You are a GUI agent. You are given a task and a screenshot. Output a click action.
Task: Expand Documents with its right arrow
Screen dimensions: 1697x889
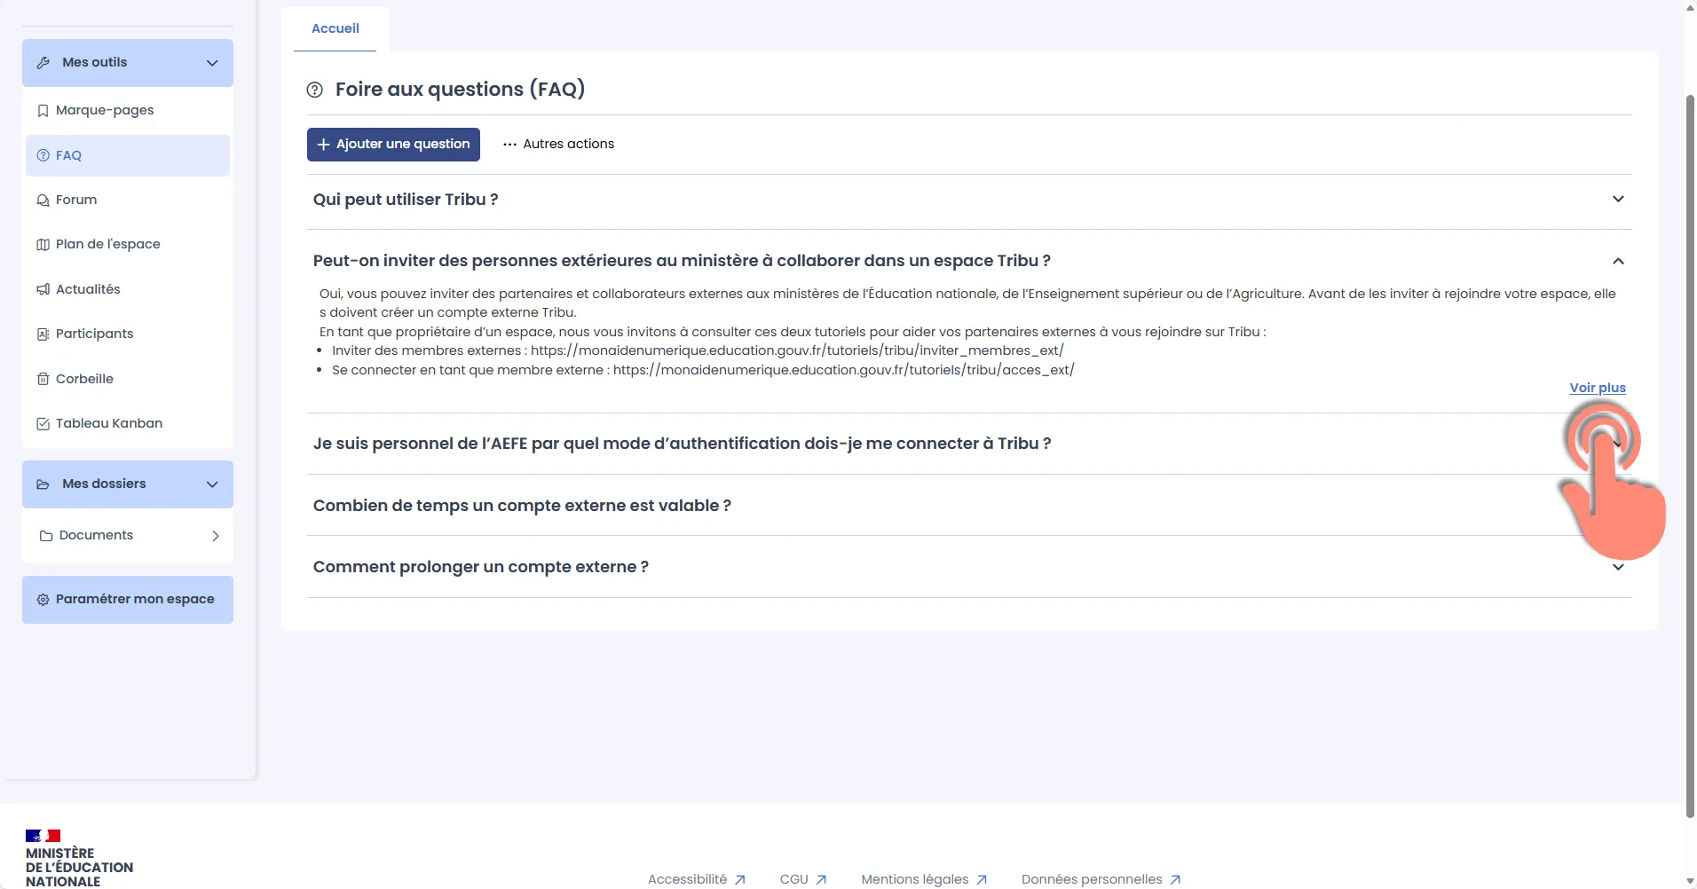coord(216,536)
